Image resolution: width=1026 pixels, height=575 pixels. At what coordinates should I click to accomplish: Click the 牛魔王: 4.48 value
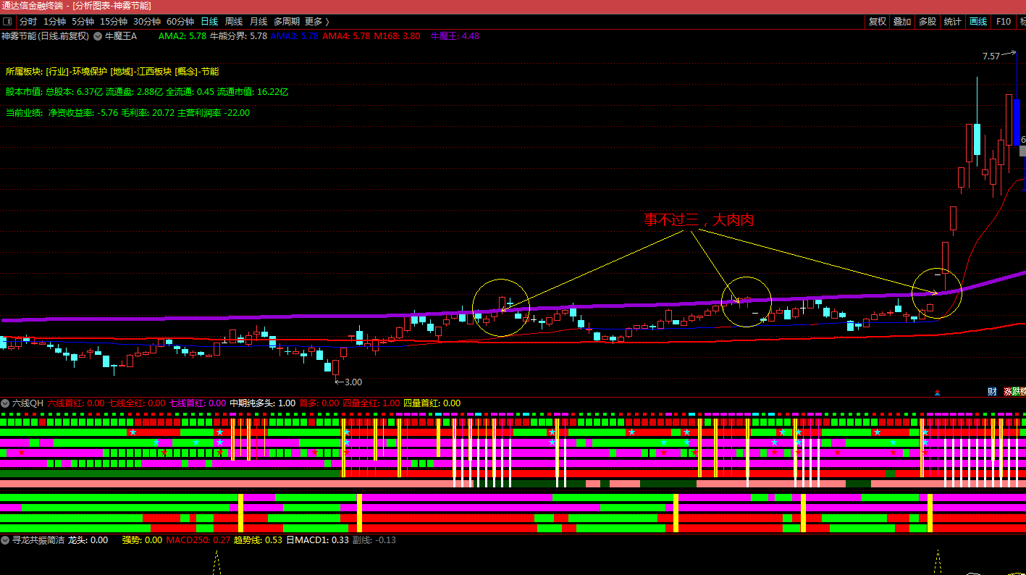(455, 35)
